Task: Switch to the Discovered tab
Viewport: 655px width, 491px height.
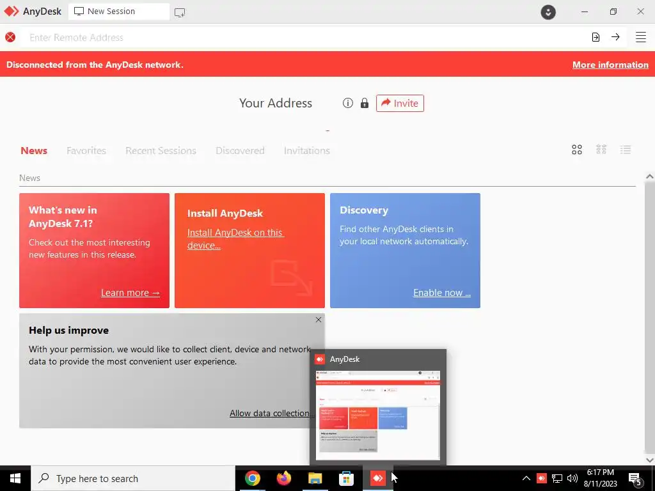Action: point(240,150)
